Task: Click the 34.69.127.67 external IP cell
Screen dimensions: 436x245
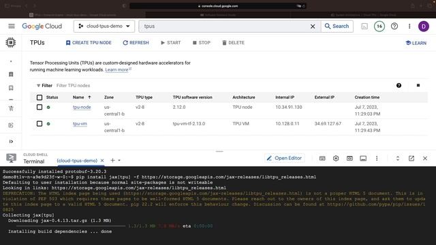Action: point(328,124)
